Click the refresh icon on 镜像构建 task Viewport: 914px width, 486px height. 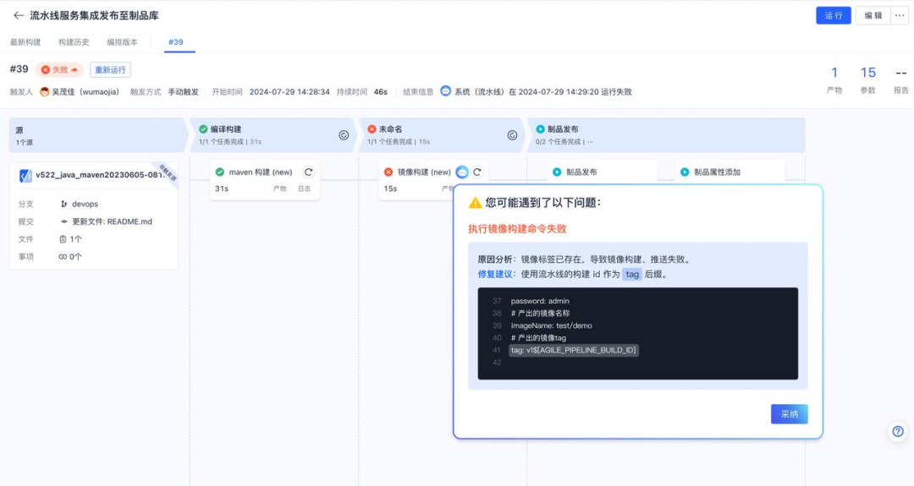477,172
